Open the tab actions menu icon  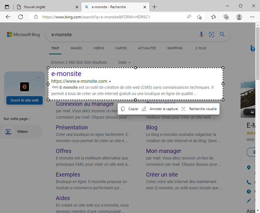pyautogui.click(x=7, y=7)
